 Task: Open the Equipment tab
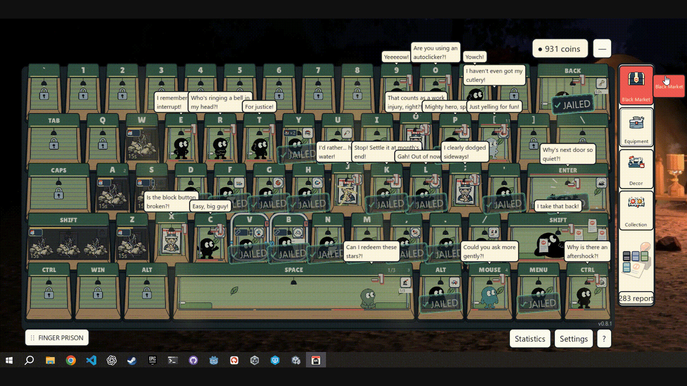coord(636,127)
